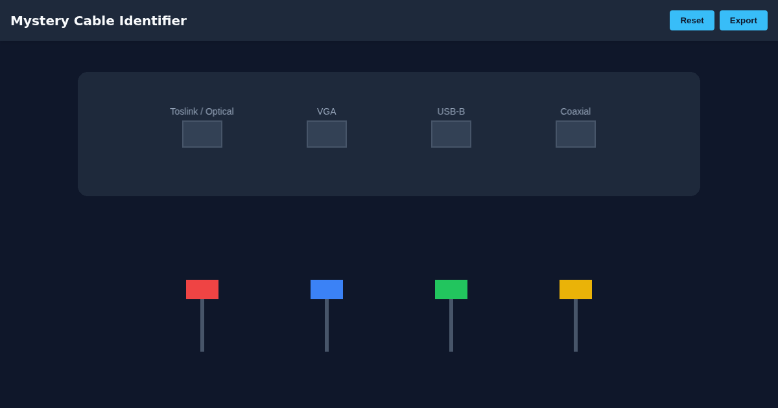Pick the blue cable connector
778x408 pixels.
point(327,289)
